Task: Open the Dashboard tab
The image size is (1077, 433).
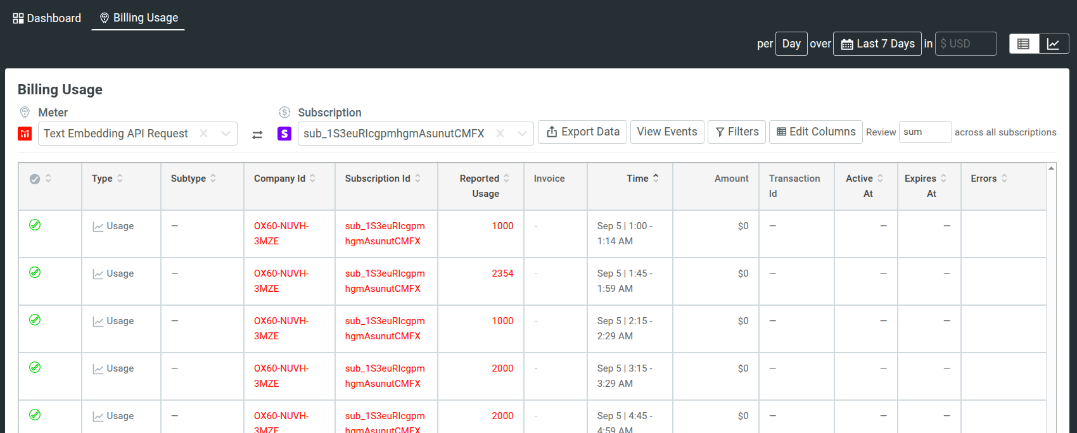Action: (x=47, y=18)
